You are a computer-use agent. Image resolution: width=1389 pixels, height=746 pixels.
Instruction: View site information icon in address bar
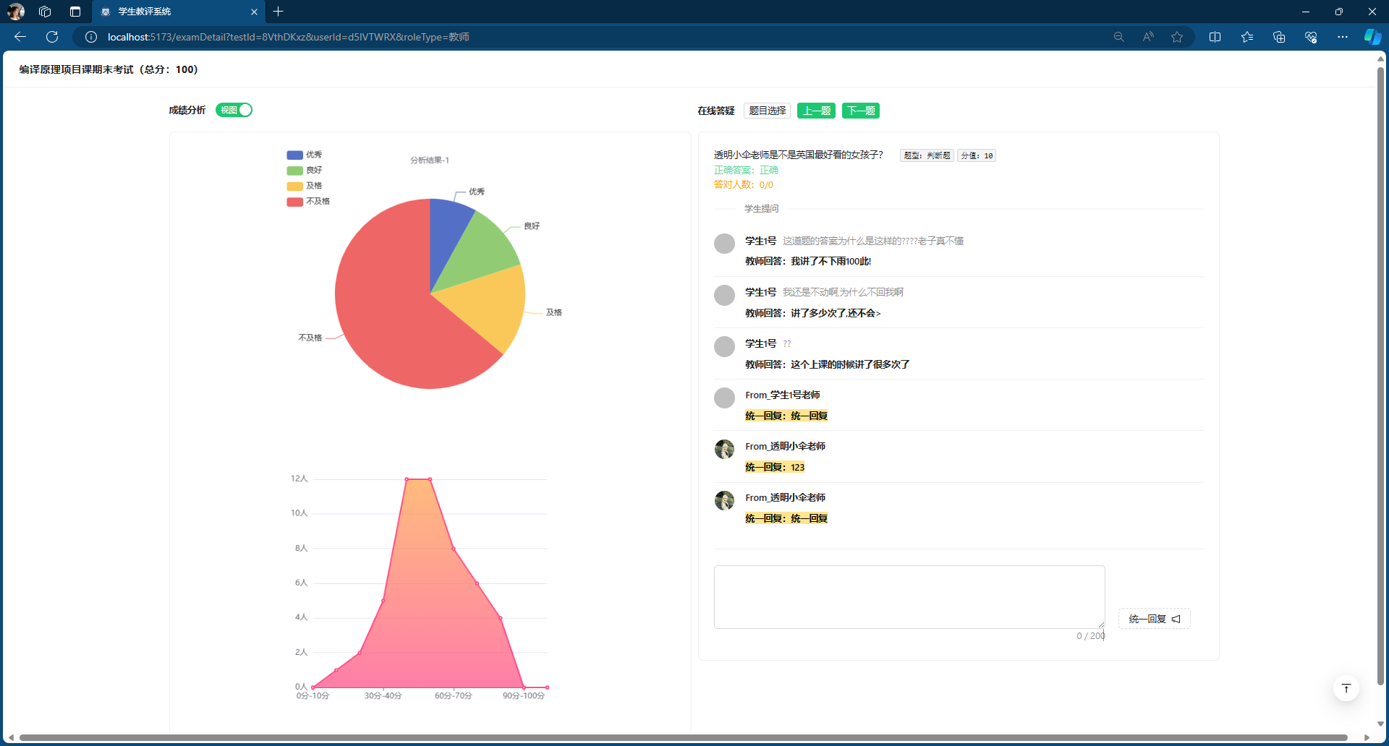click(91, 37)
